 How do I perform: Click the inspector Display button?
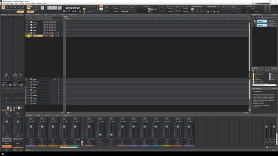(x=7, y=150)
